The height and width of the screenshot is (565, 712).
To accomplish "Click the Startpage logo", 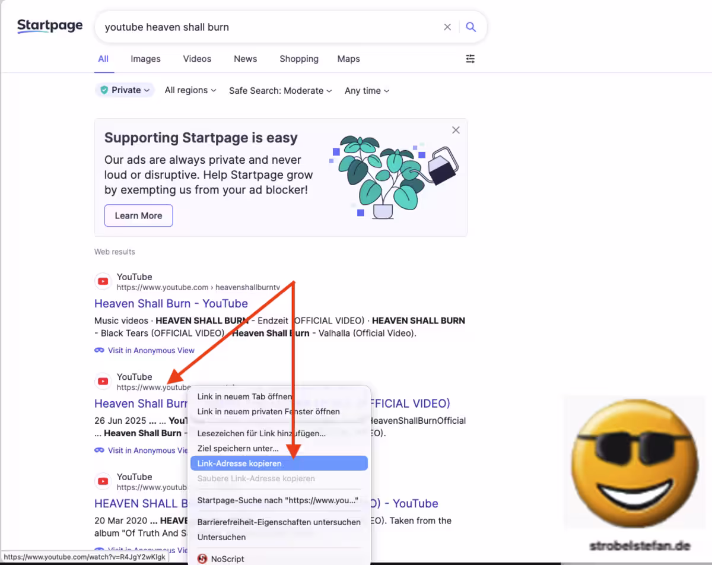I will point(50,26).
